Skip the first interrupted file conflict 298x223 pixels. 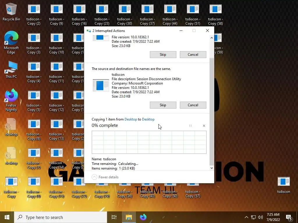coord(163,55)
